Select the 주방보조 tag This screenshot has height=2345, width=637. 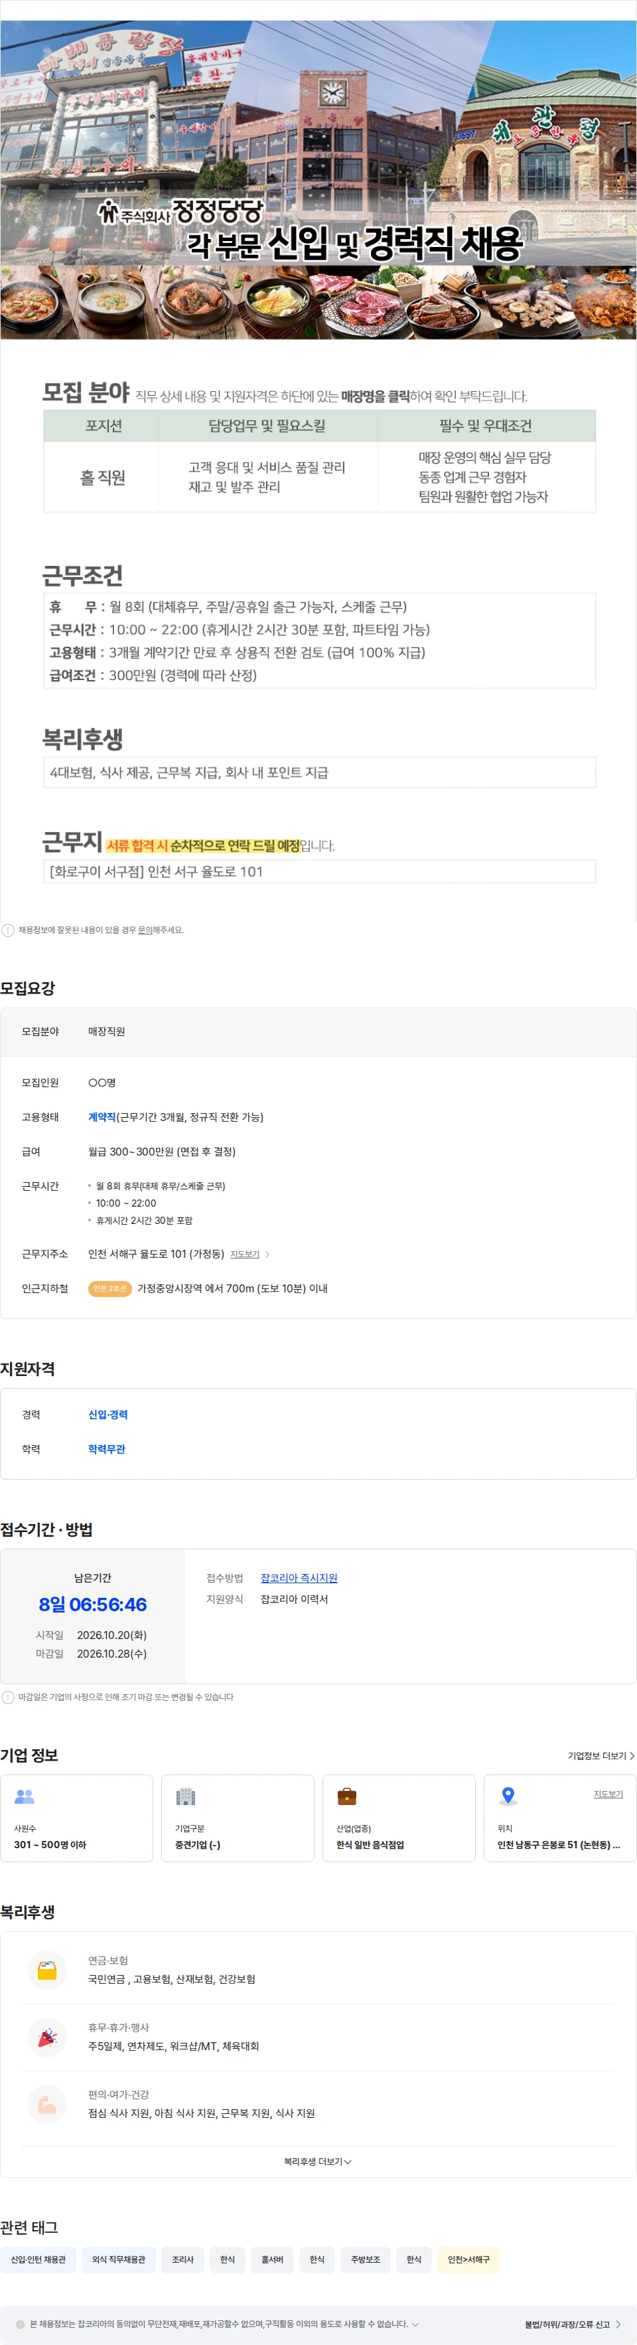pos(366,2259)
